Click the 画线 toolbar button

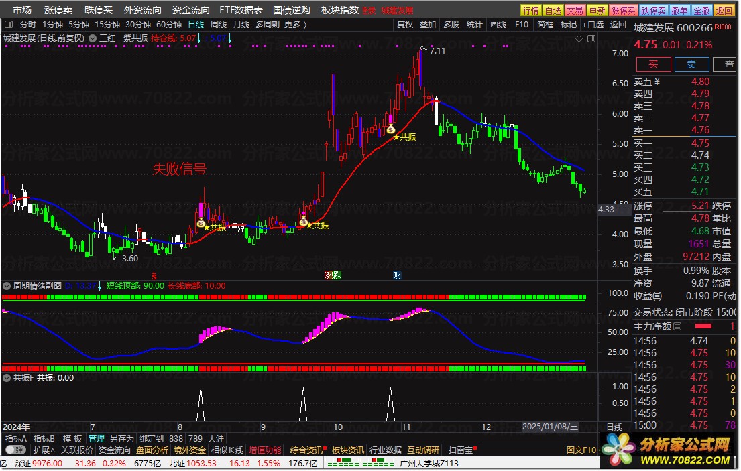point(498,25)
